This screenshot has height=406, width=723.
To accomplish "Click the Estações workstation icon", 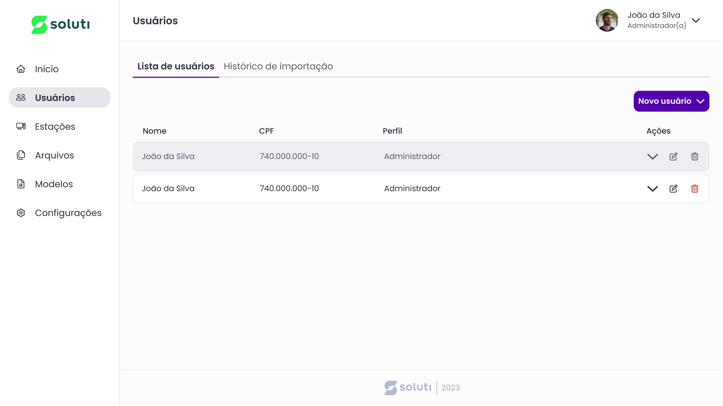I will tap(21, 126).
